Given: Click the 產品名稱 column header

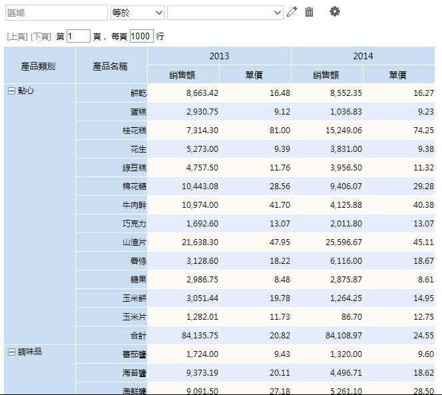Looking at the screenshot, I should pos(110,65).
